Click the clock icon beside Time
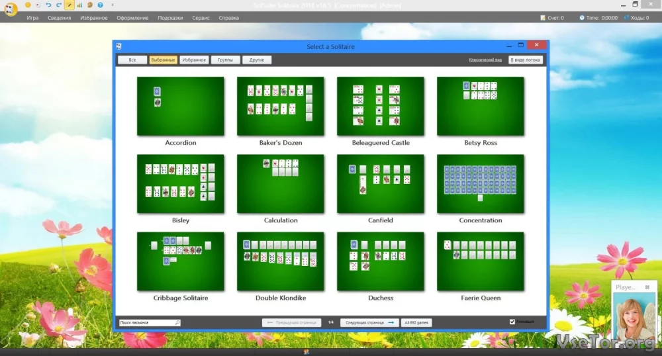 582,18
